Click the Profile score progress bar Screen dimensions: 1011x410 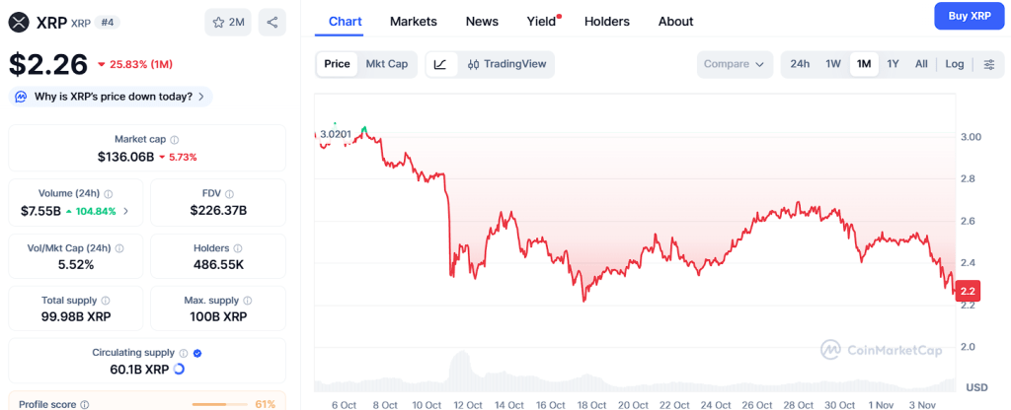click(219, 404)
